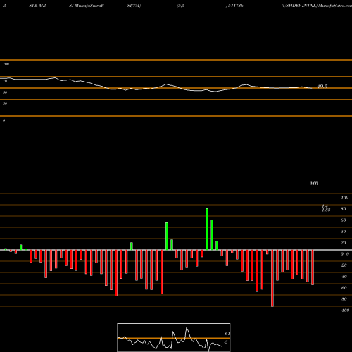This screenshot has height=352, width=352.
Task: Click the MR axis label 60
Action: point(344,220)
